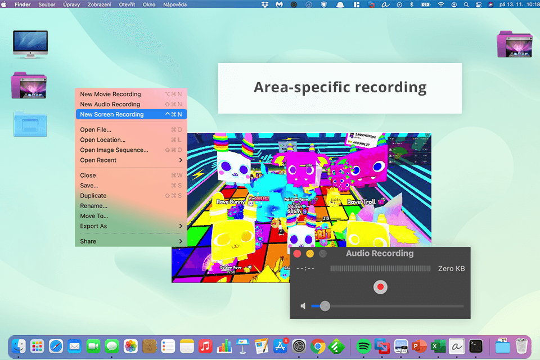Expand the Share submenu arrow
The image size is (540, 360).
[181, 241]
